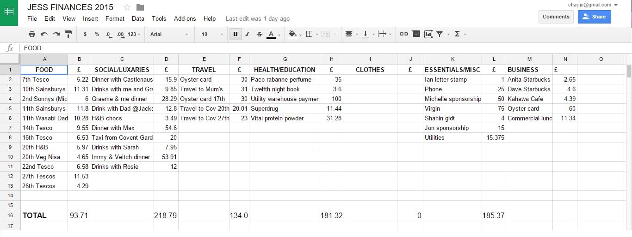Decrease decimal places
Screen dimensions: 632x237
[x=108, y=34]
